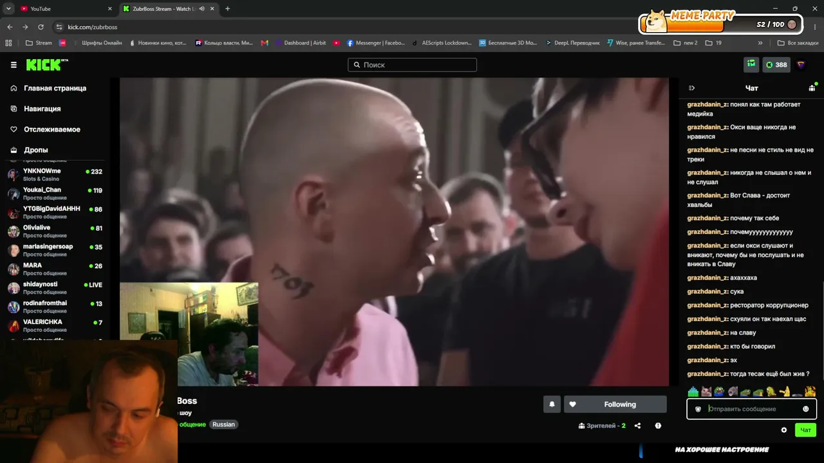Image resolution: width=824 pixels, height=463 pixels.
Task: Open YTGBigDavidAHHH channel in sidebar
Action: coord(55,212)
